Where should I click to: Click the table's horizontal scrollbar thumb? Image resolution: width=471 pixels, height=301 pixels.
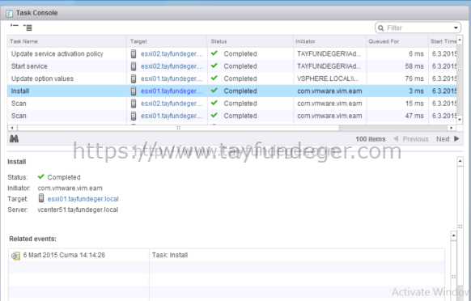[178, 128]
